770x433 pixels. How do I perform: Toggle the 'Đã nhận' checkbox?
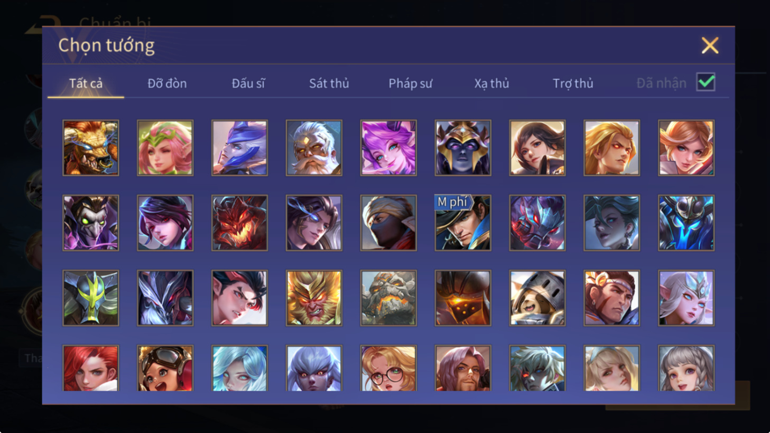706,82
